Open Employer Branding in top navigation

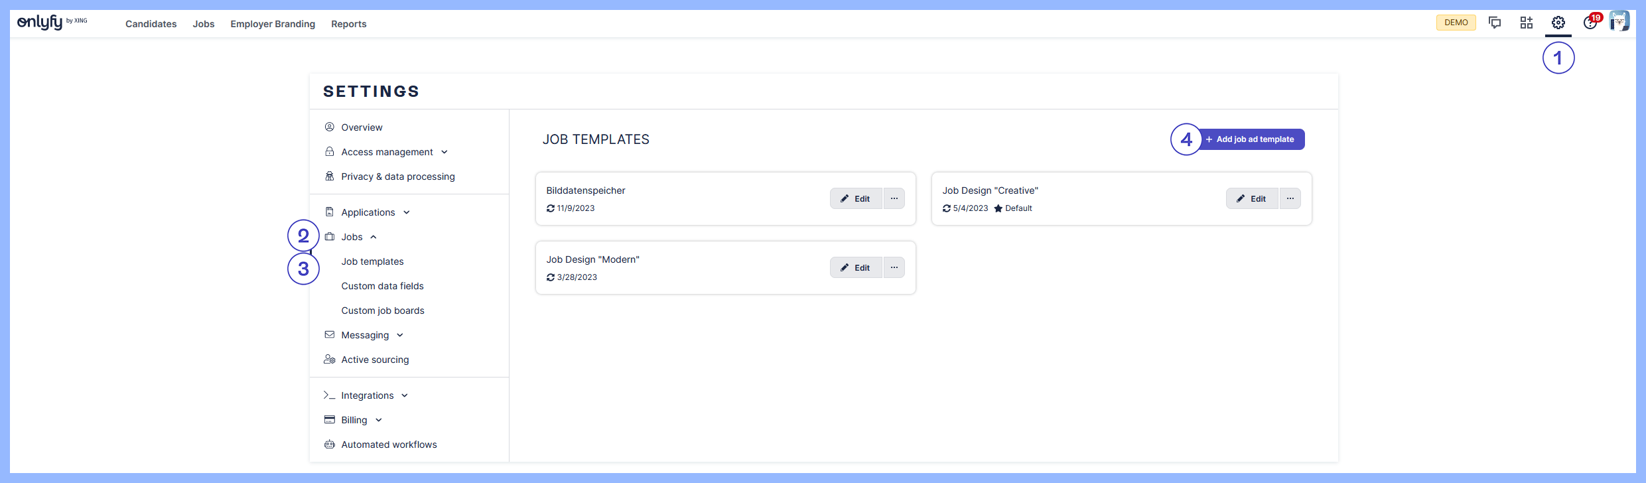[x=273, y=24]
